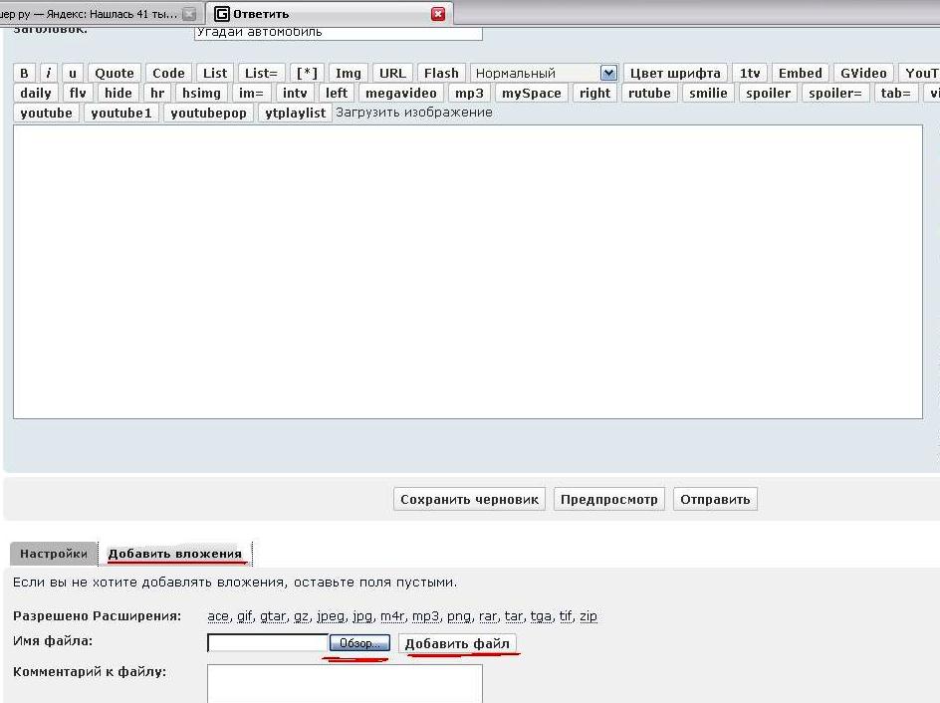Toggle italic formatting button
Image resolution: width=940 pixels, height=703 pixels.
pos(49,73)
